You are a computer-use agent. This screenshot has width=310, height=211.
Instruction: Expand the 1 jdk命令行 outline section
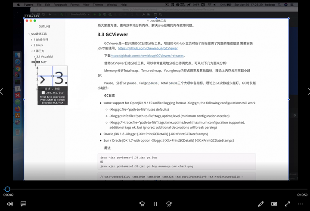pos(31,40)
